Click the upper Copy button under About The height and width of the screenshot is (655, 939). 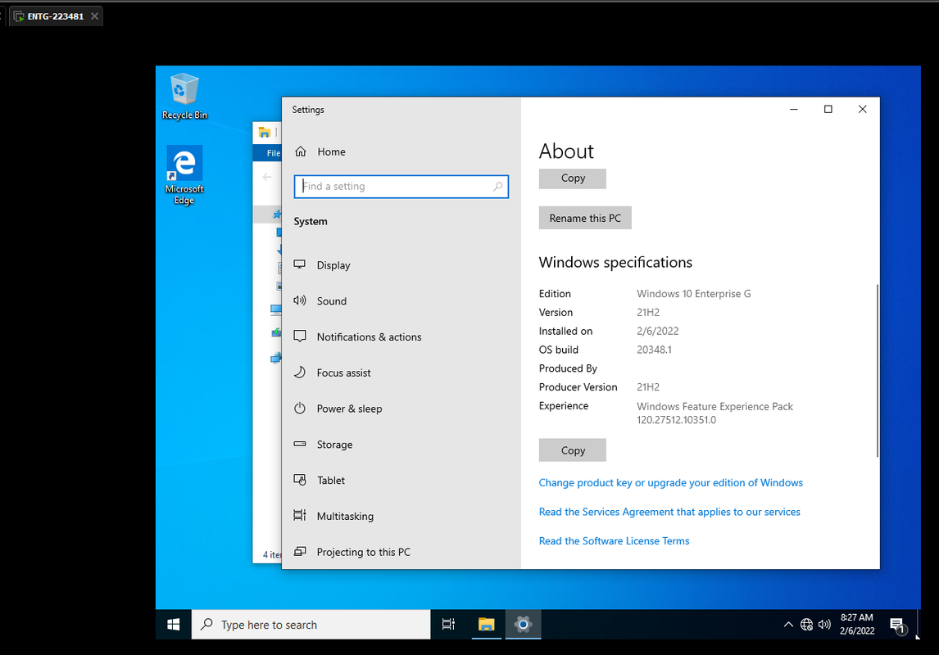pyautogui.click(x=573, y=178)
